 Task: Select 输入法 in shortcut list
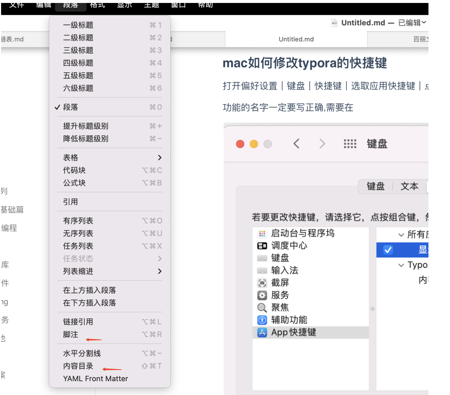[x=311, y=270]
